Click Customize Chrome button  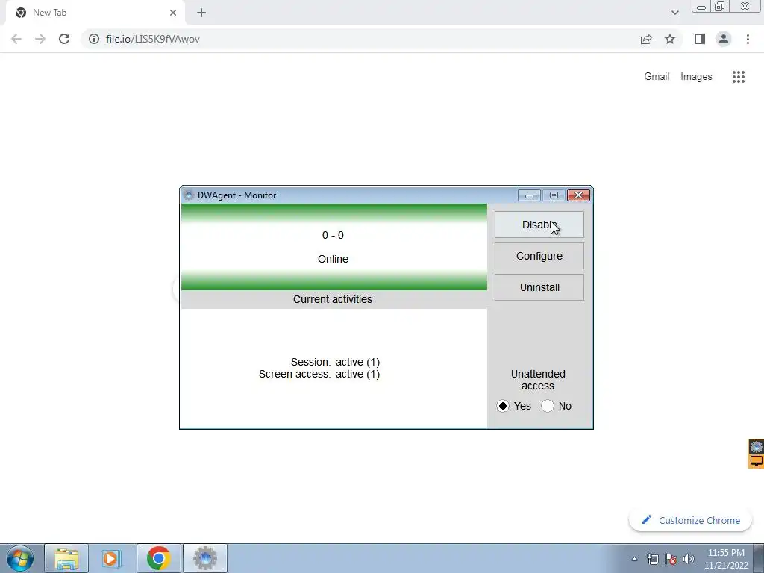click(690, 520)
